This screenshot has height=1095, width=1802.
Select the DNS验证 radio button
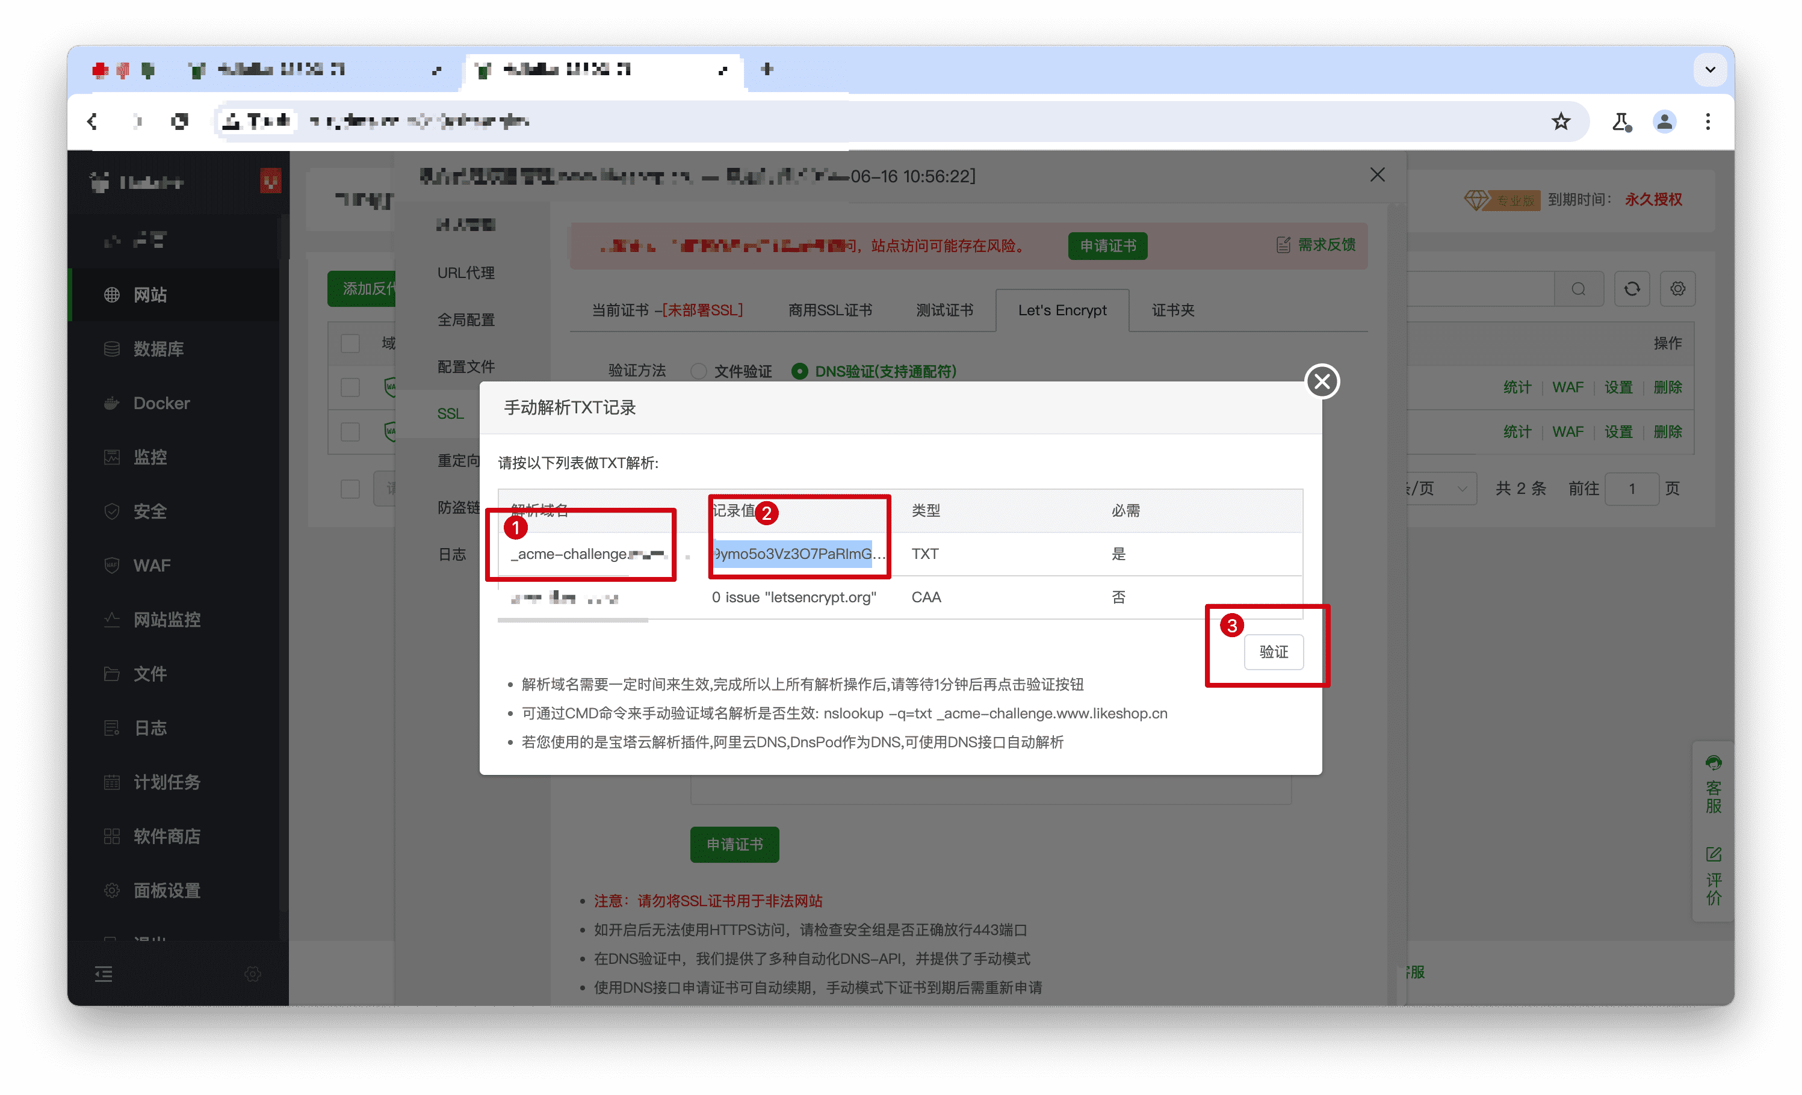click(799, 371)
